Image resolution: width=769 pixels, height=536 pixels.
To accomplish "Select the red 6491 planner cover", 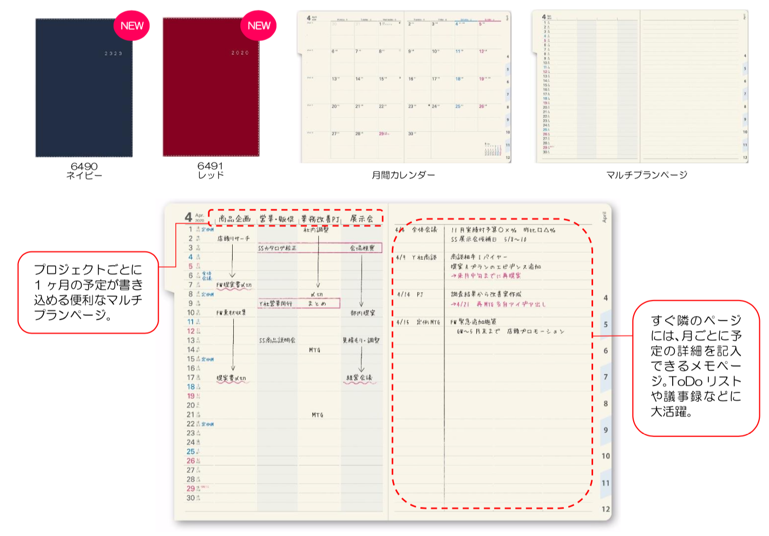I will [211, 87].
